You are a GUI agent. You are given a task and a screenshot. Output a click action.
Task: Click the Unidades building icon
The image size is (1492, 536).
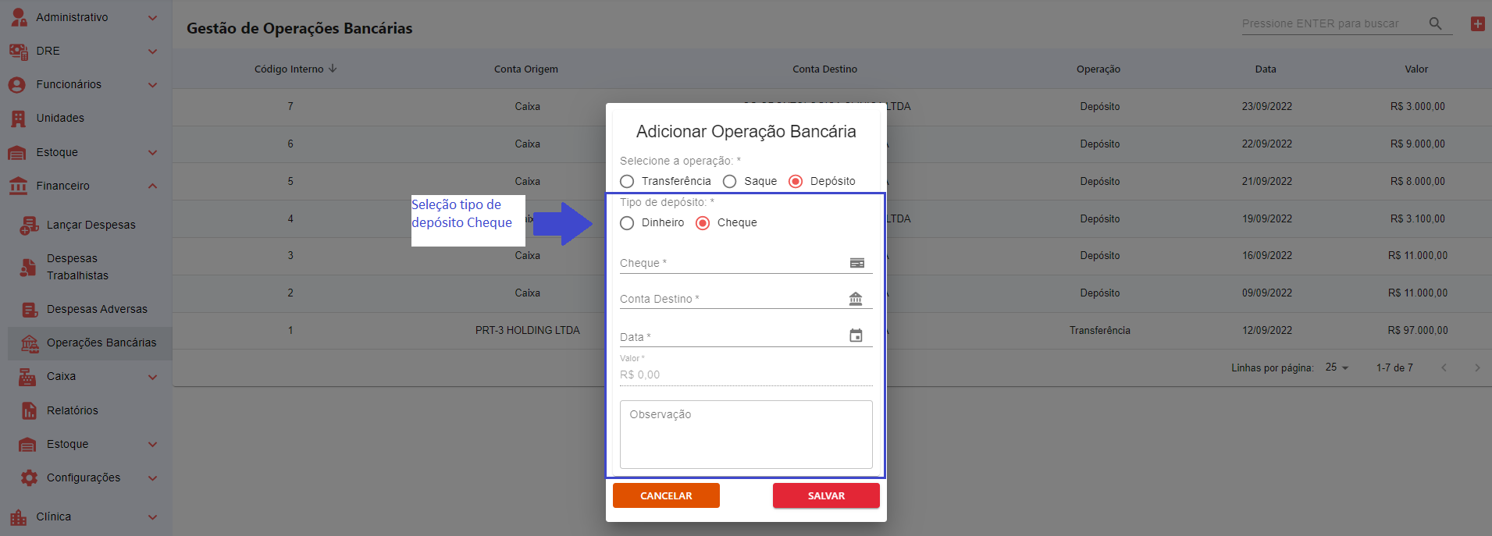18,119
